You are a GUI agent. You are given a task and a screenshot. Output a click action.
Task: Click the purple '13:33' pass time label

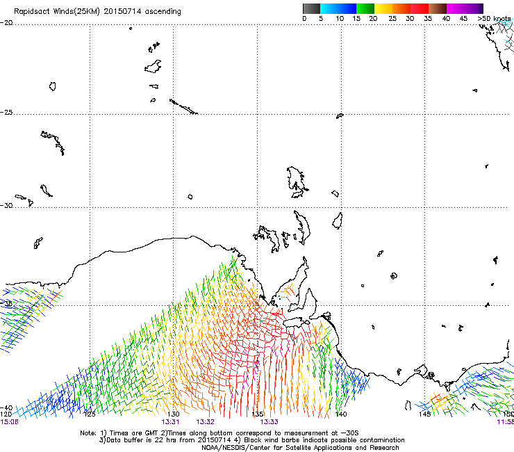pyautogui.click(x=269, y=422)
